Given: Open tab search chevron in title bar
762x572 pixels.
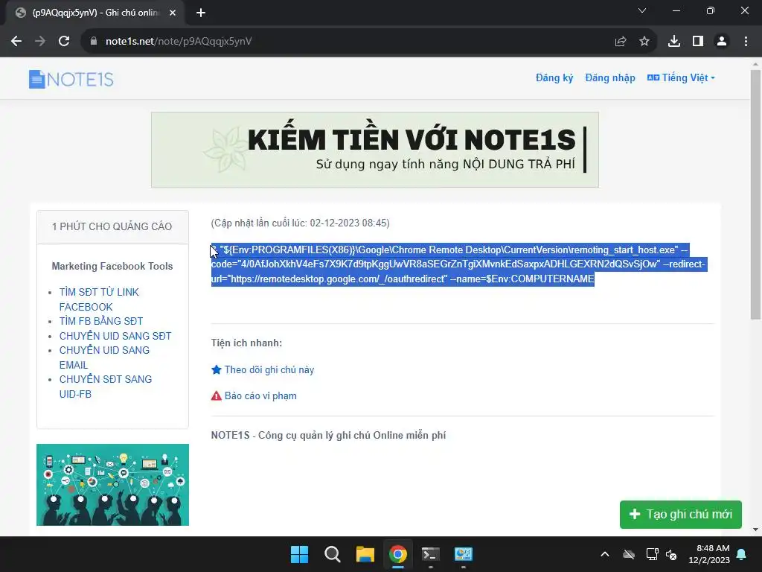Looking at the screenshot, I should pos(642,10).
